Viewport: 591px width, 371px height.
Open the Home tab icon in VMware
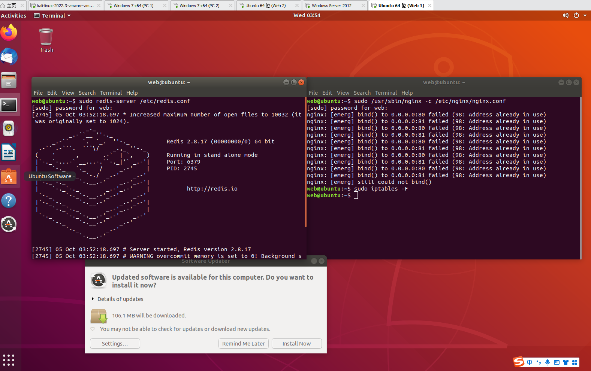point(3,6)
